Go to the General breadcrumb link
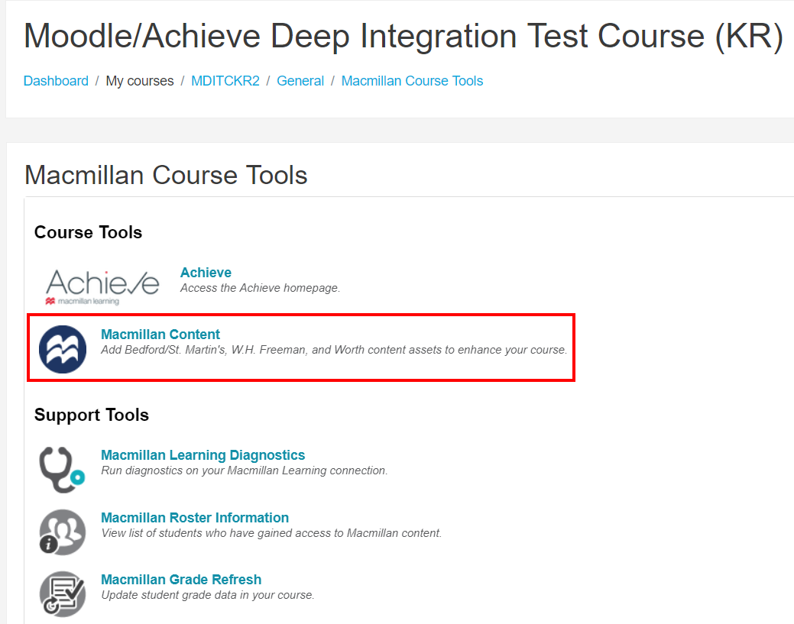This screenshot has width=794, height=624. [300, 80]
